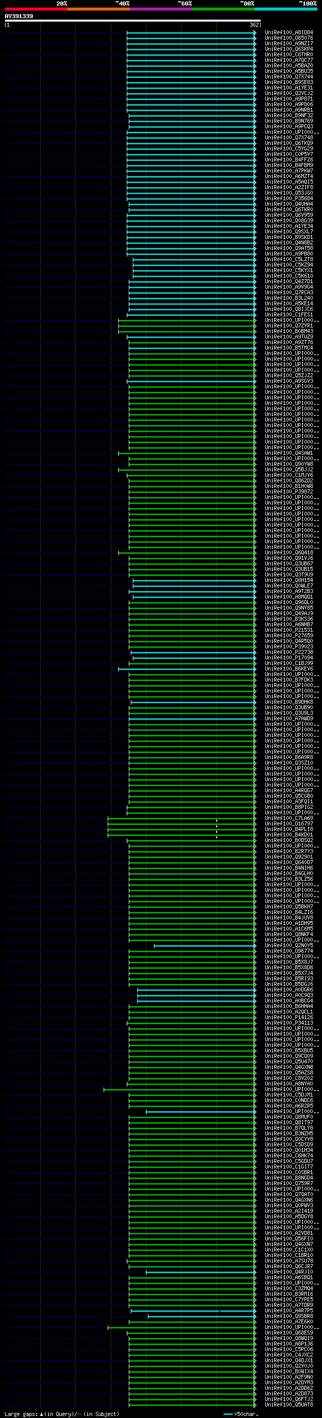Select the UniRef100_Q3SZ10 label
The height and width of the screenshot is (1418, 322).
289,763
